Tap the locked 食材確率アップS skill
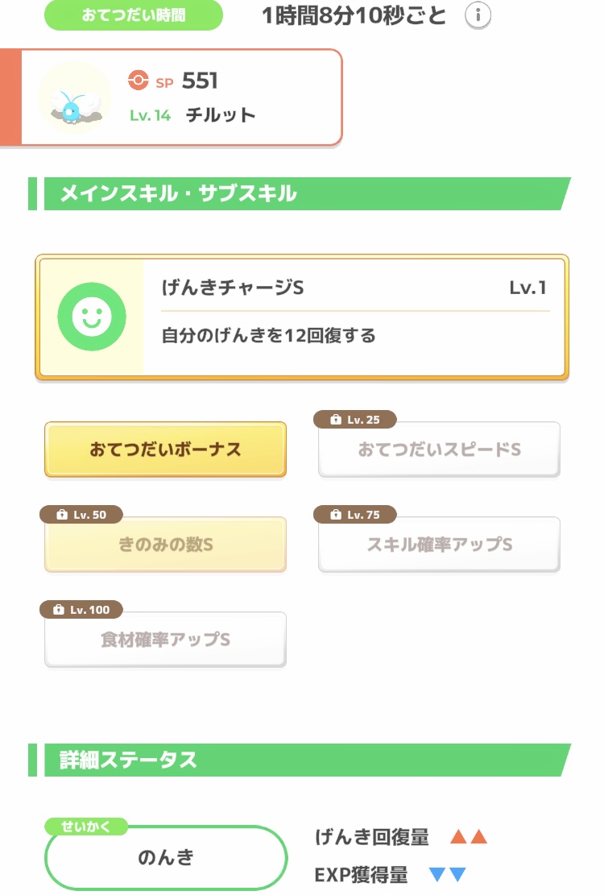Viewport: 604px width, 895px height. click(165, 640)
